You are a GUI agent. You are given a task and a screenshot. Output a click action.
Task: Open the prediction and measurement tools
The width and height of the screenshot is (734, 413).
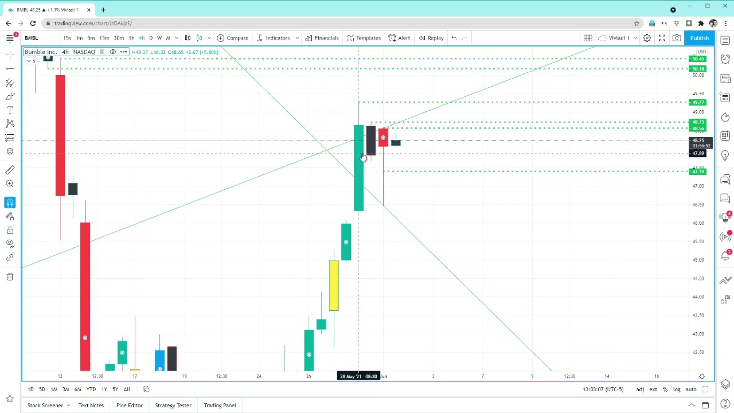[x=10, y=138]
